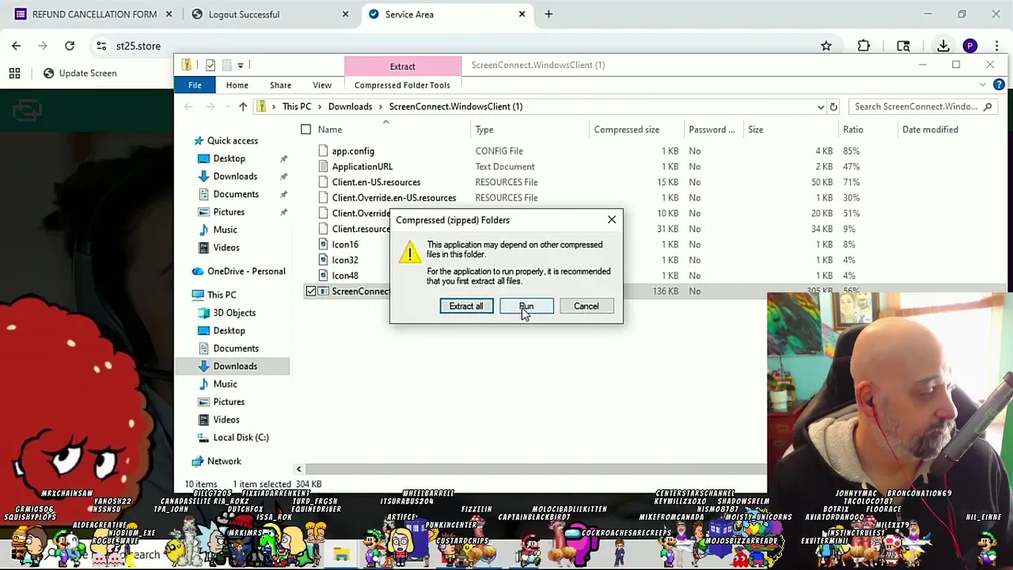Go back in the browser
Screen dimensions: 1013x570
(x=16, y=46)
